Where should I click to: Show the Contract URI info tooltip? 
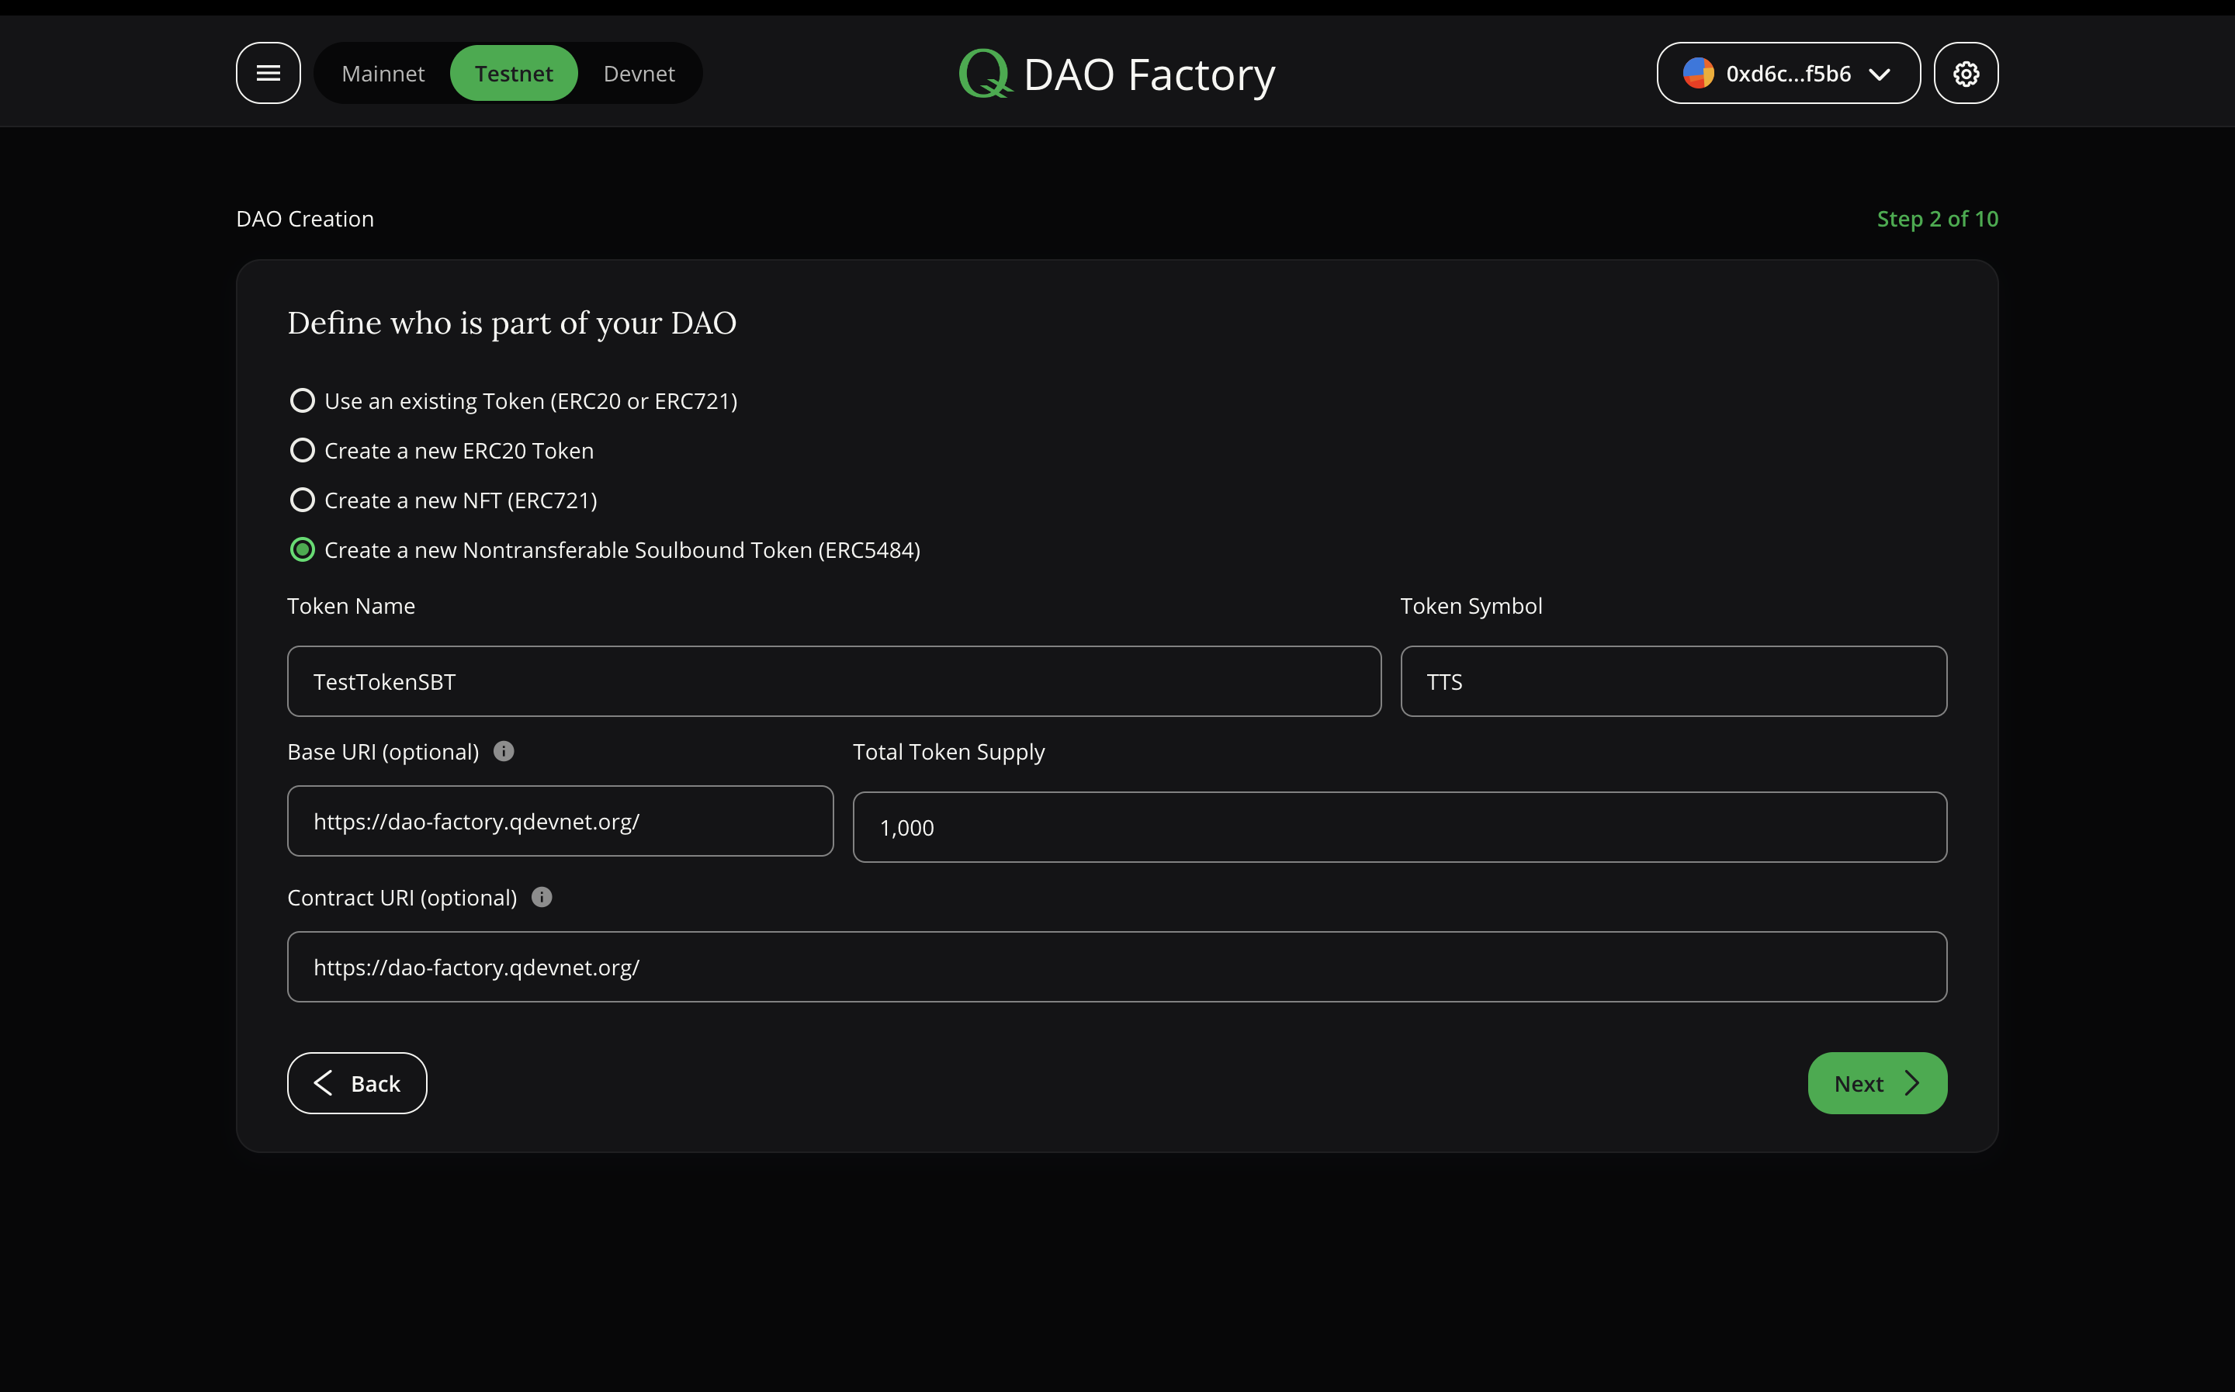point(541,897)
